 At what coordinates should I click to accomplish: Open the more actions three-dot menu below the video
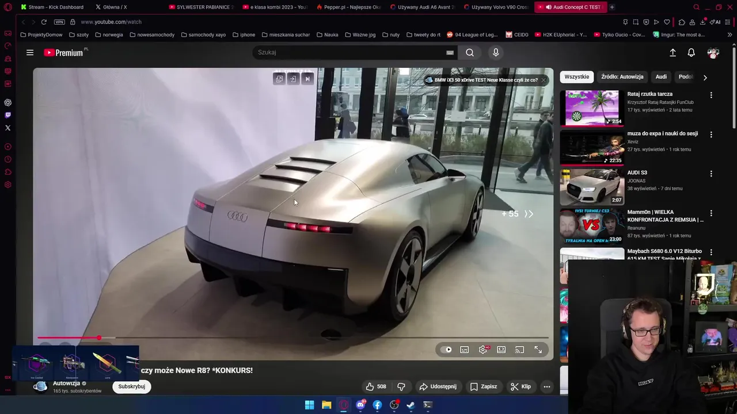pyautogui.click(x=547, y=386)
